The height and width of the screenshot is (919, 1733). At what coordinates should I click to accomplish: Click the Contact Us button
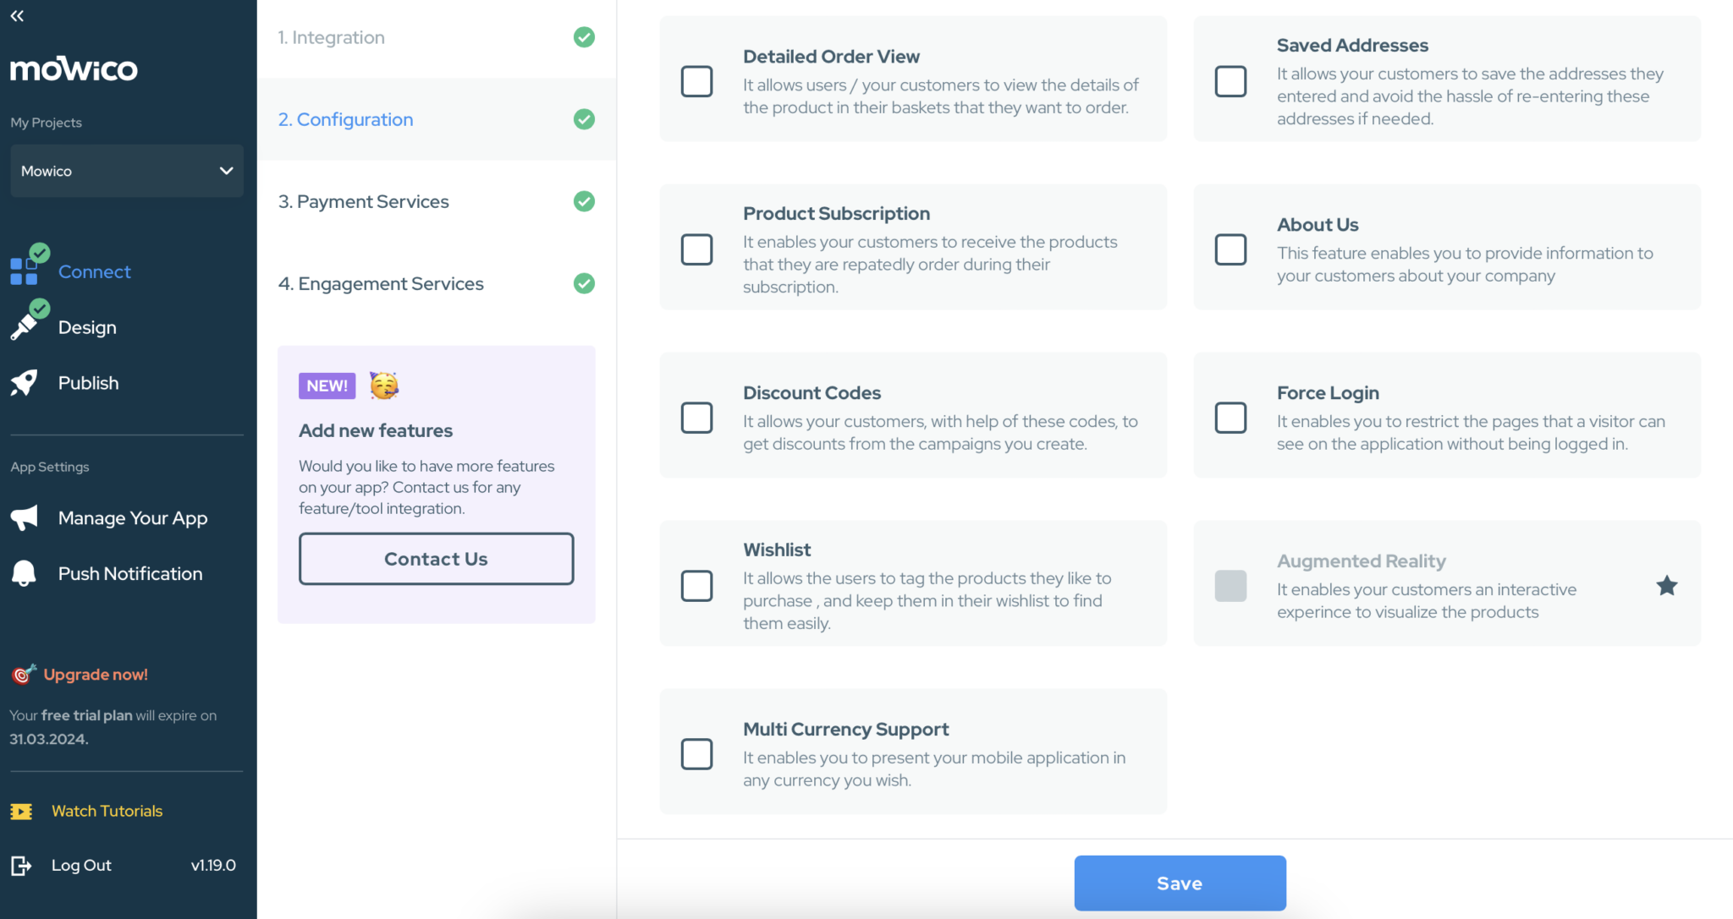(435, 559)
